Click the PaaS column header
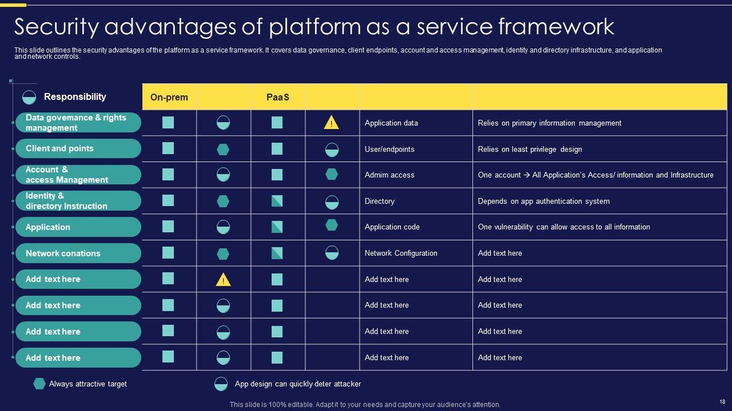The height and width of the screenshot is (411, 732). tap(278, 97)
